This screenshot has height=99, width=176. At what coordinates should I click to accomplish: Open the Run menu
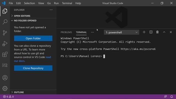[x=56, y=3]
